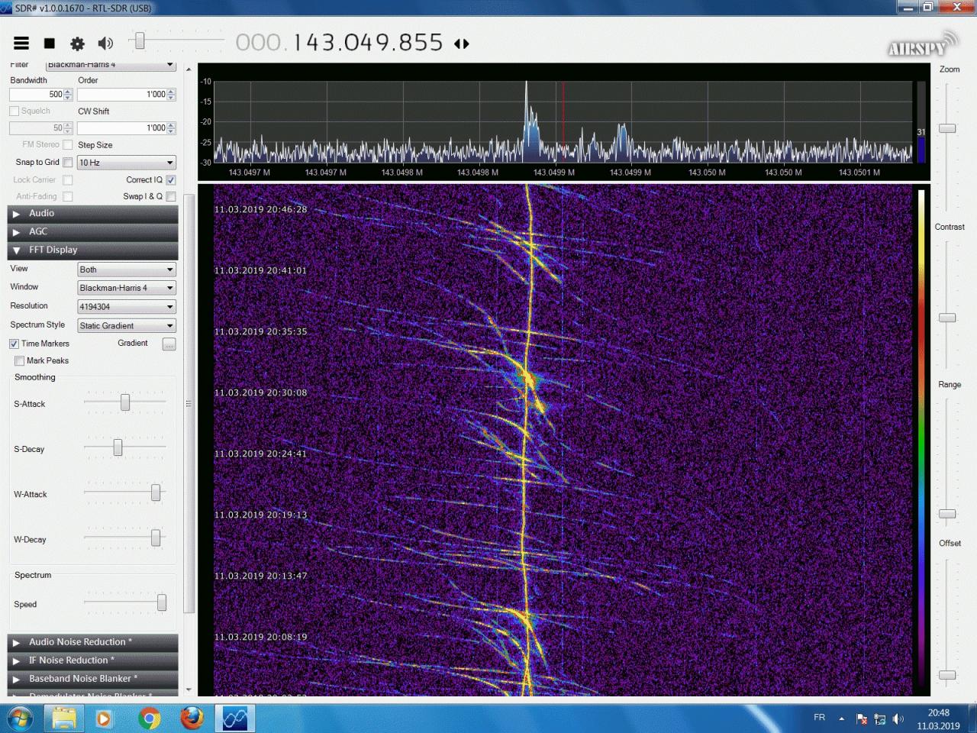Launch Google Chrome from the taskbar
Image resolution: width=977 pixels, height=733 pixels.
pyautogui.click(x=150, y=718)
